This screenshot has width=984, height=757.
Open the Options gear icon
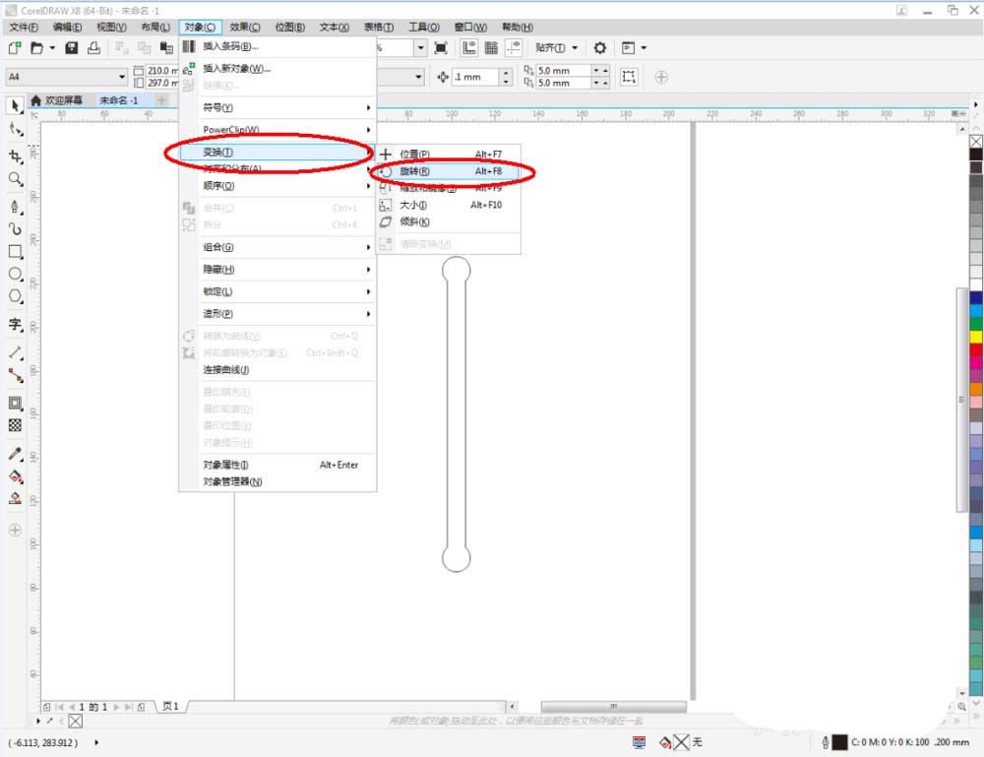pos(599,47)
